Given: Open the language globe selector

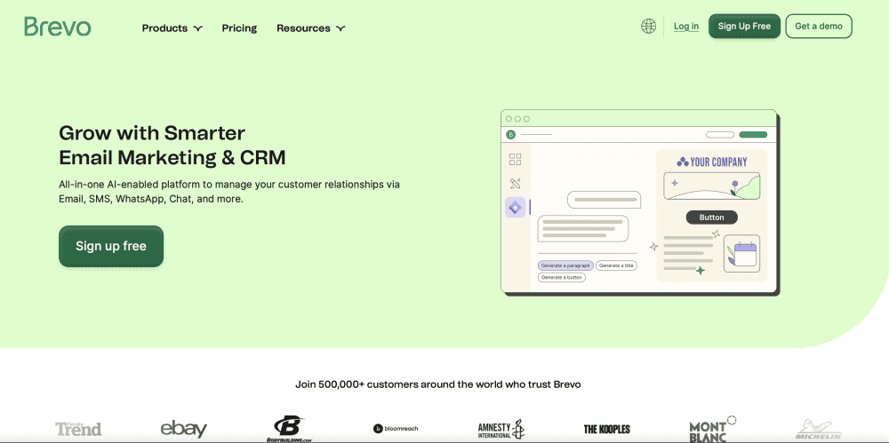Looking at the screenshot, I should [x=648, y=26].
